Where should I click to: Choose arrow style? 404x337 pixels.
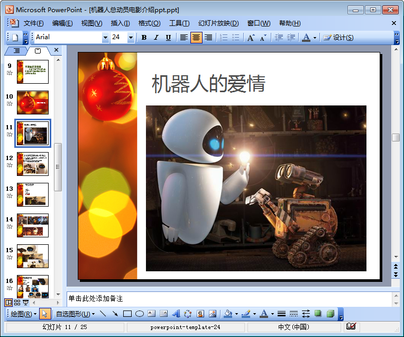[306, 314]
